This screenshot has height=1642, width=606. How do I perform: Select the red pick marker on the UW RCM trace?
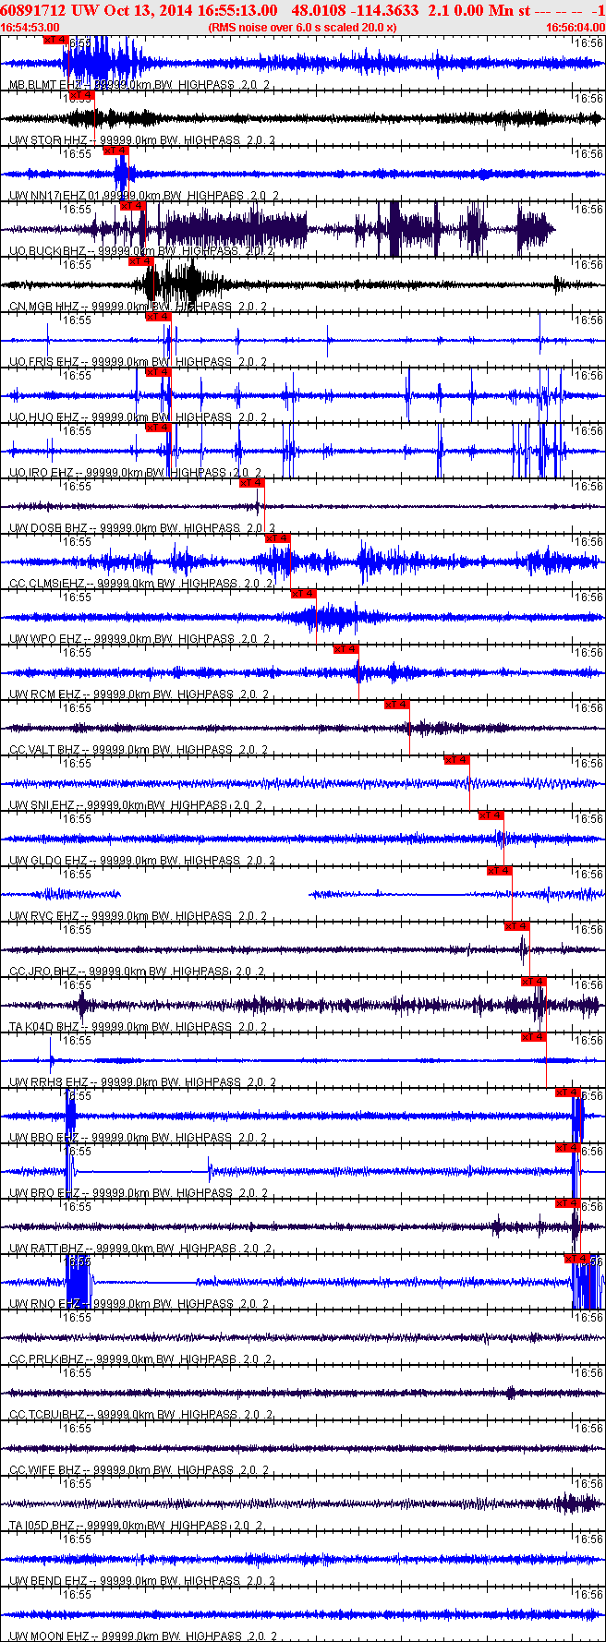346,649
